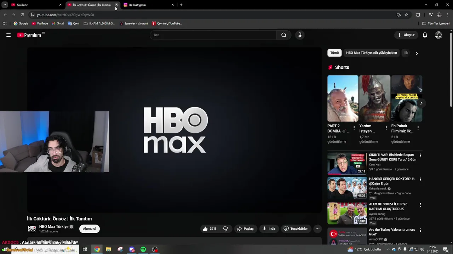
Task: Show more filter chips with right arrow
Action: click(x=417, y=53)
